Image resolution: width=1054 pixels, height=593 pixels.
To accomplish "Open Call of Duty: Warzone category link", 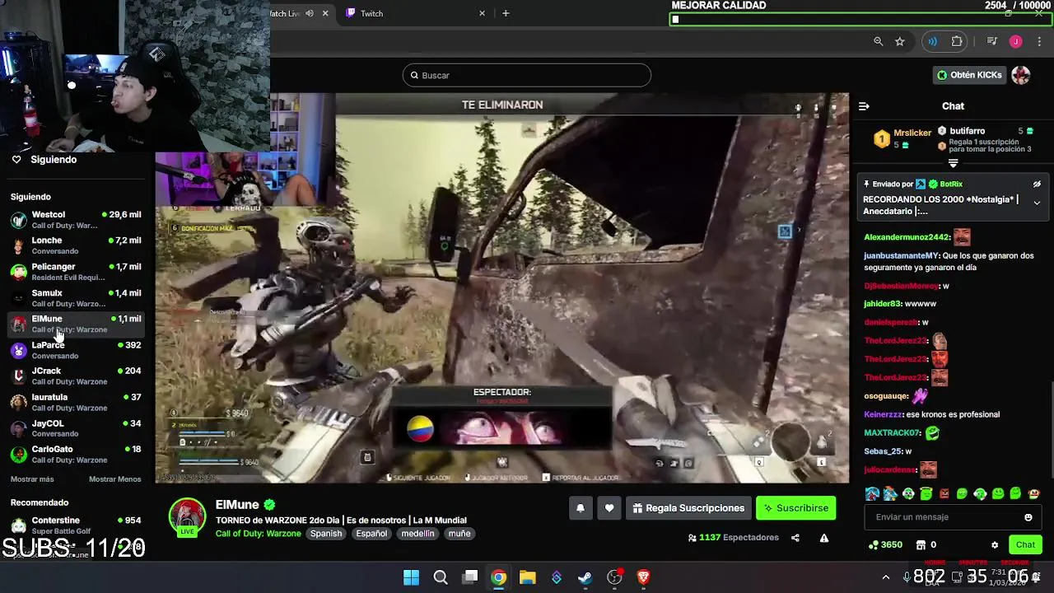I will tap(258, 534).
